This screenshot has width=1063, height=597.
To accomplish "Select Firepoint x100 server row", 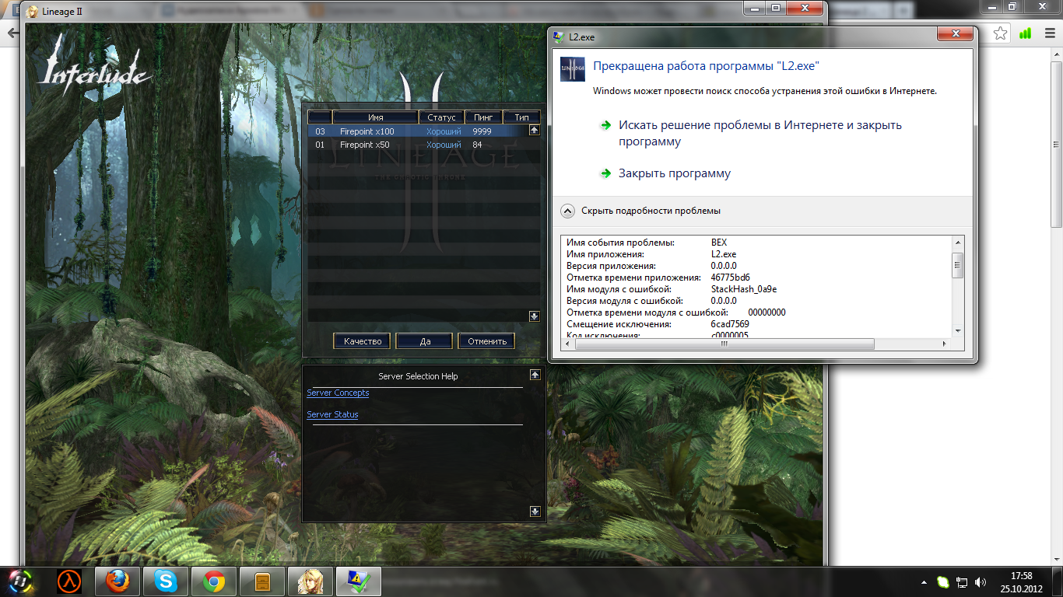I will (x=418, y=131).
